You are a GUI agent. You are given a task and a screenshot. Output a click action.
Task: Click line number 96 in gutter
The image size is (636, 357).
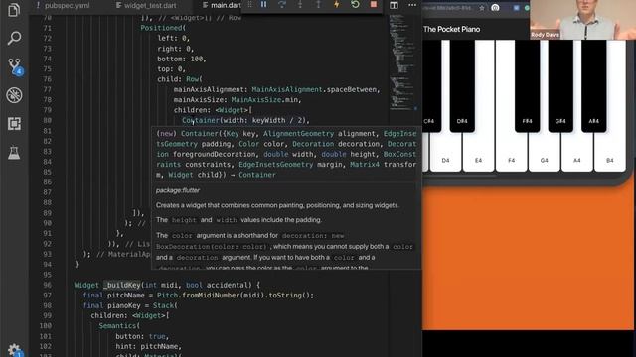[47, 285]
